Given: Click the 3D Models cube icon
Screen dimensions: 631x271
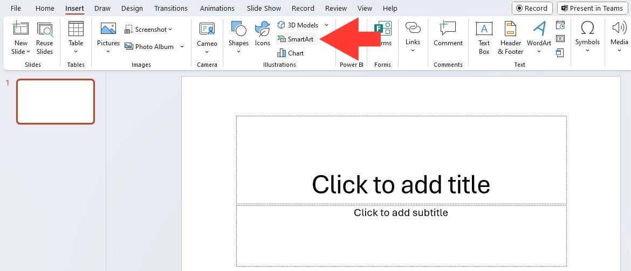Looking at the screenshot, I should point(281,25).
